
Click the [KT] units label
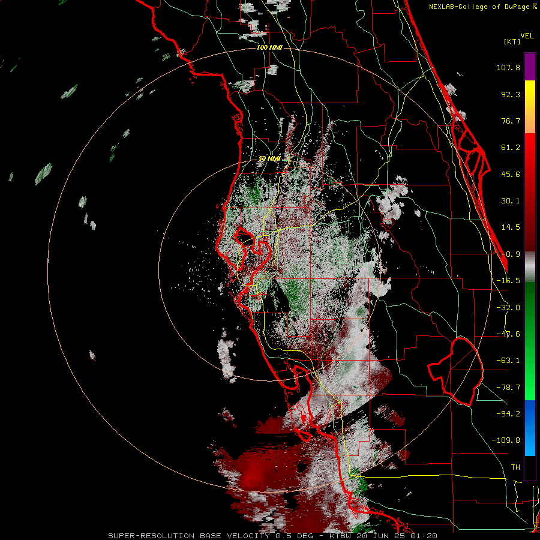pos(512,41)
